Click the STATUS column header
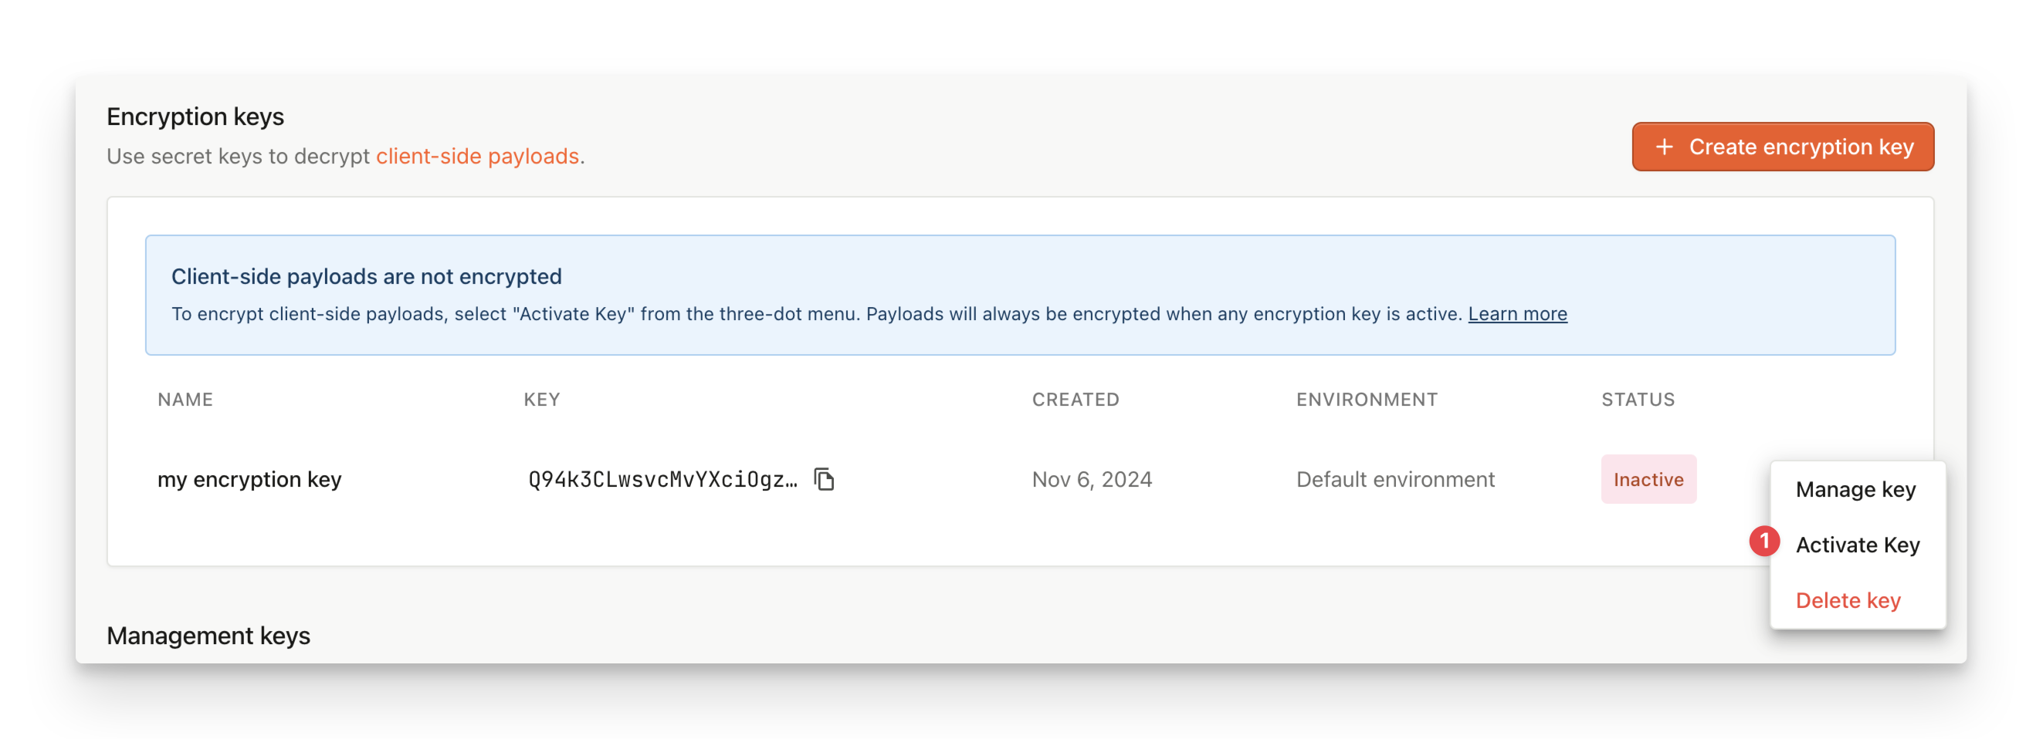 [x=1638, y=400]
